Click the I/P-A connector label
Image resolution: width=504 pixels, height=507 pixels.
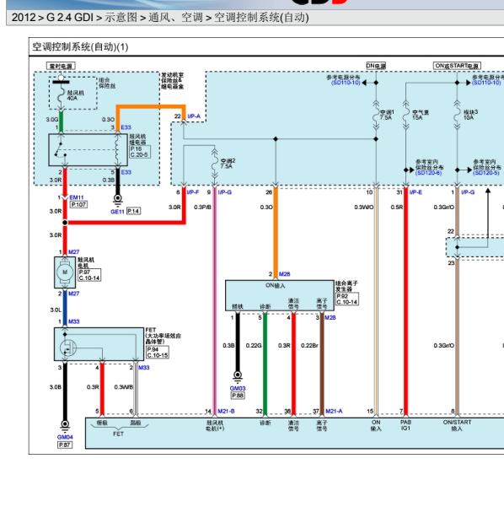(x=194, y=116)
